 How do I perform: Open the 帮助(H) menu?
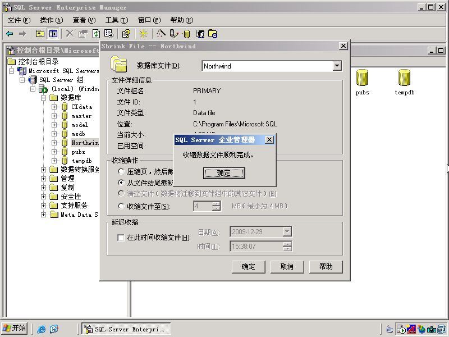pyautogui.click(x=182, y=20)
